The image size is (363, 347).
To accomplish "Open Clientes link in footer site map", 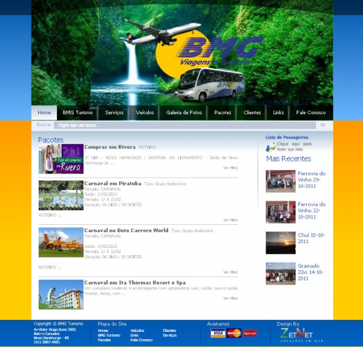I will (169, 331).
